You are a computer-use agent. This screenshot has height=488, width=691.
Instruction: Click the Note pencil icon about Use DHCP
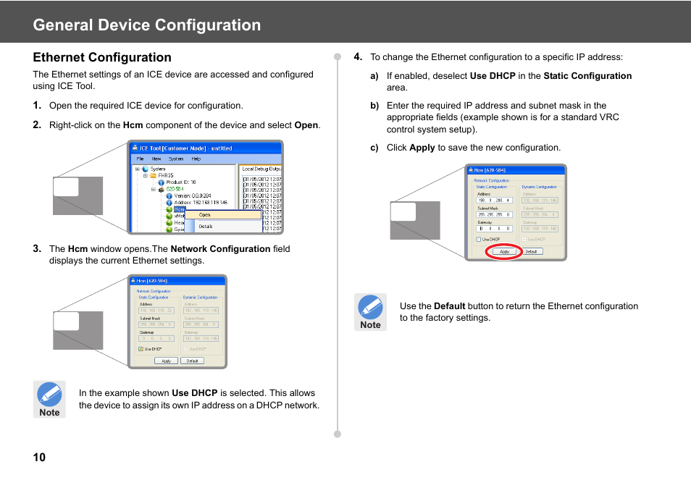pyautogui.click(x=49, y=394)
